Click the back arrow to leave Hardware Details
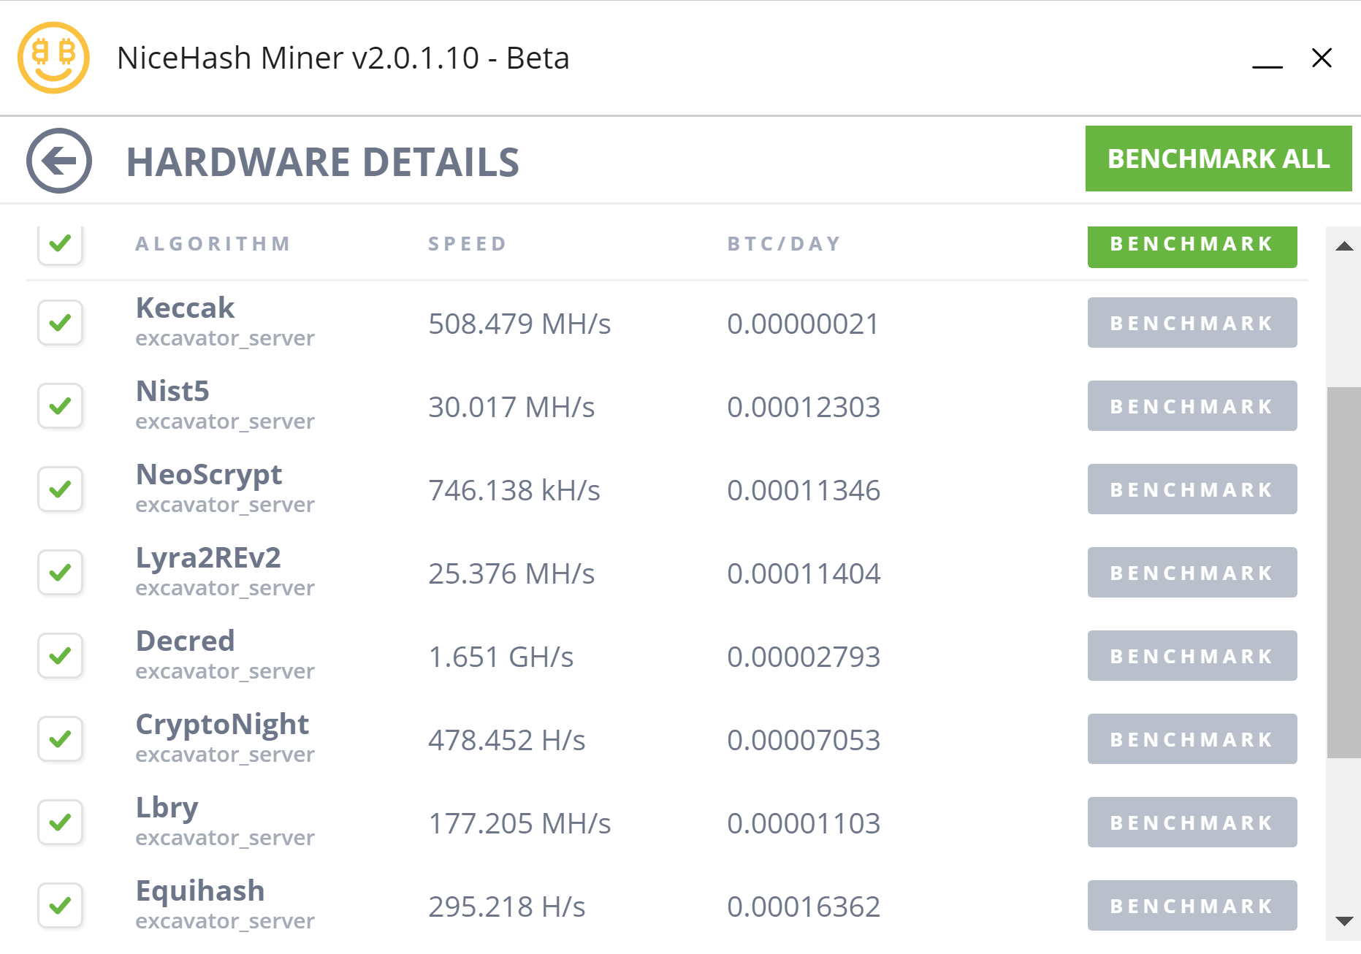The width and height of the screenshot is (1361, 954). pyautogui.click(x=59, y=160)
